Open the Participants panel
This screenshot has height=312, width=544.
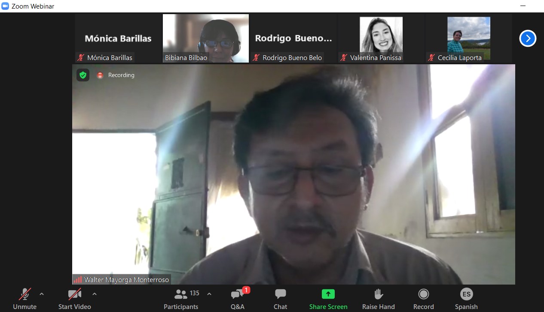[181, 299]
